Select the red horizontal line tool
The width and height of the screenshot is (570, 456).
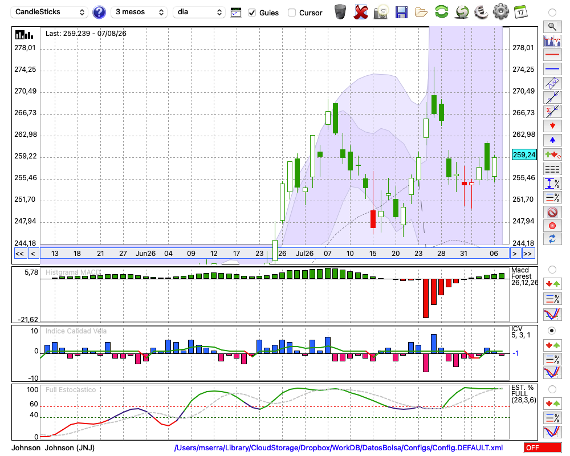pyautogui.click(x=552, y=55)
